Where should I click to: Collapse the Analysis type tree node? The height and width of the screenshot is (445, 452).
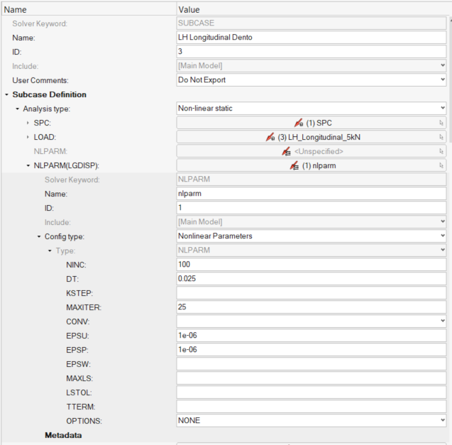click(x=17, y=109)
